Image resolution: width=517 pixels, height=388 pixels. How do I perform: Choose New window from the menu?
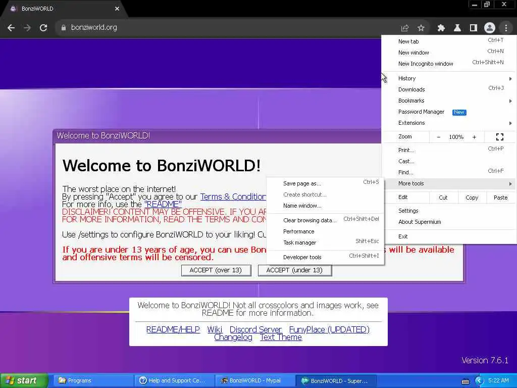point(449,53)
